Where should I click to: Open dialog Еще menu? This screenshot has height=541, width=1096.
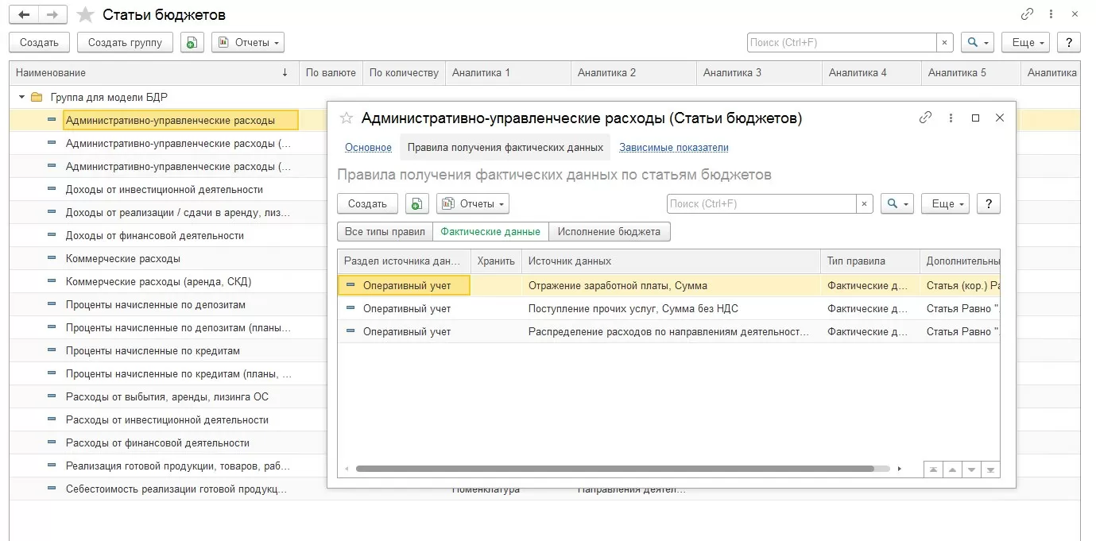tap(945, 204)
